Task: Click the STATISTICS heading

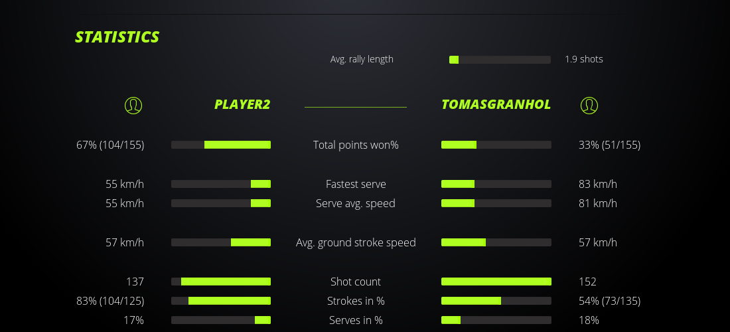Action: 117,37
